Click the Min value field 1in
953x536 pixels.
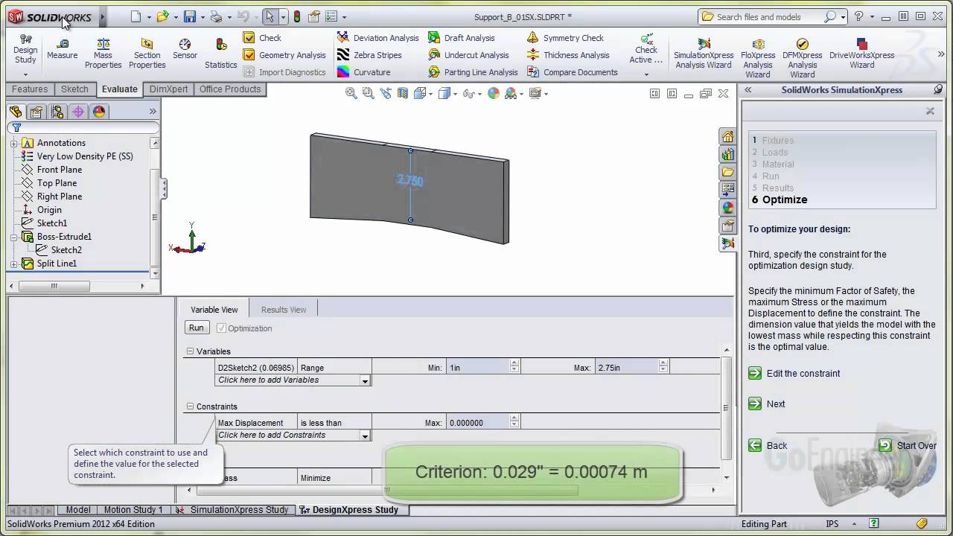(x=478, y=368)
